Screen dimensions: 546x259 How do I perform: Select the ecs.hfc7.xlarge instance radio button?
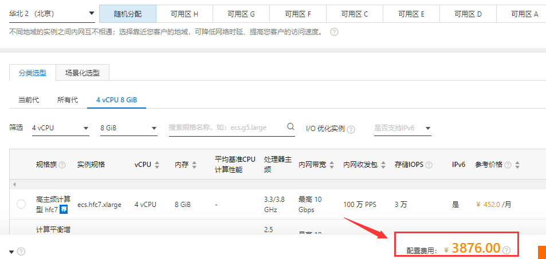coord(21,204)
